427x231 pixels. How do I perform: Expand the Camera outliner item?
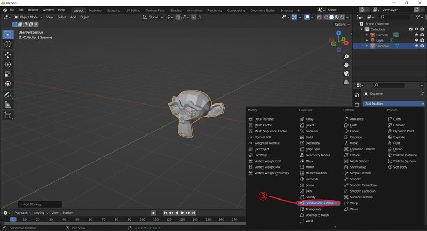click(367, 35)
